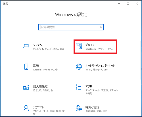Go to ネットワークとインターネット settings text
The image size is (142, 117).
pos(100,66)
